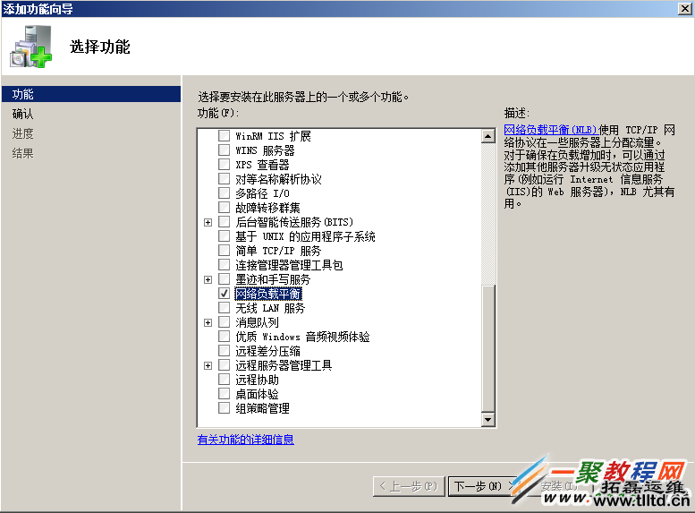Click the 上一步(P) button

409,486
